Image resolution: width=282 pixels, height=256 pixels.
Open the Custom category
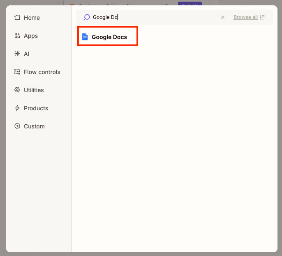coord(30,126)
